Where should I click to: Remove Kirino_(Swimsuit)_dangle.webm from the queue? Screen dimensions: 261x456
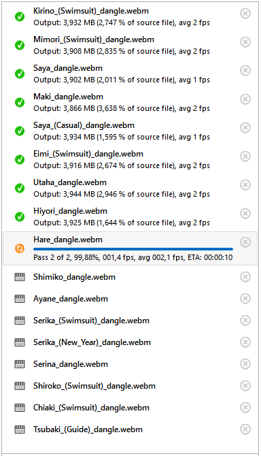coord(245,13)
